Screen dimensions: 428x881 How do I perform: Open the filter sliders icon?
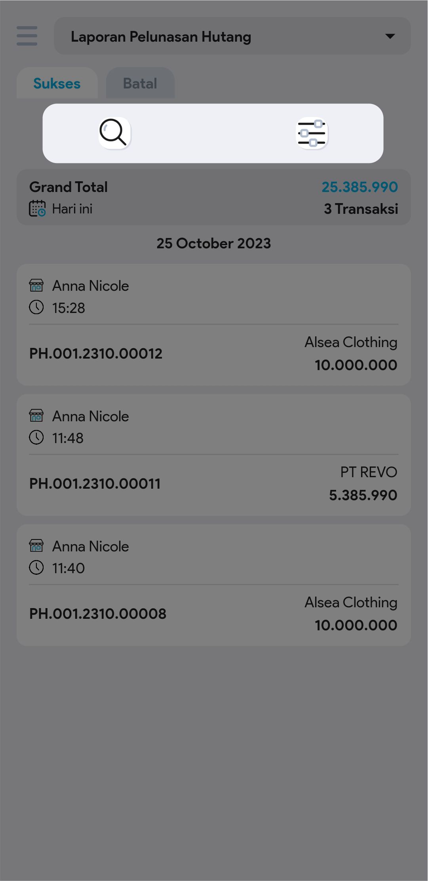coord(312,133)
